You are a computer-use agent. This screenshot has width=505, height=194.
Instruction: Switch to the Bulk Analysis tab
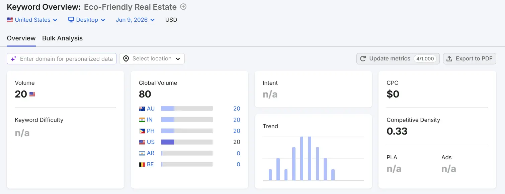click(62, 38)
